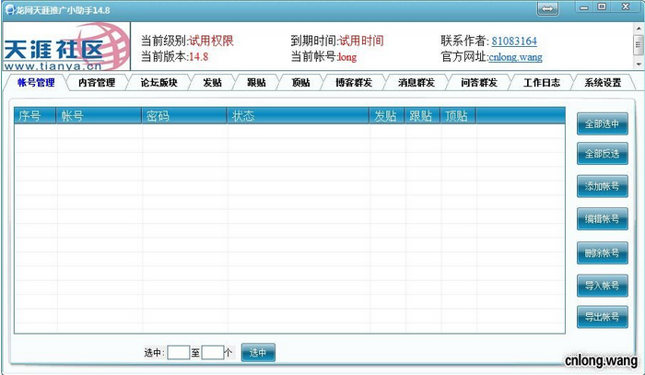The height and width of the screenshot is (375, 645).
Task: Click the header panel scrollbar thumb
Action: click(639, 44)
